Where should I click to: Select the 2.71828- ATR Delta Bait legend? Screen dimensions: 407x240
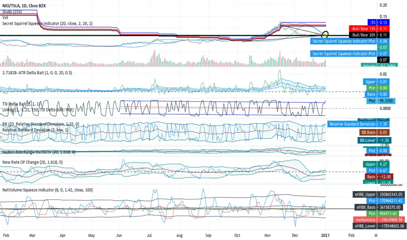37,72
